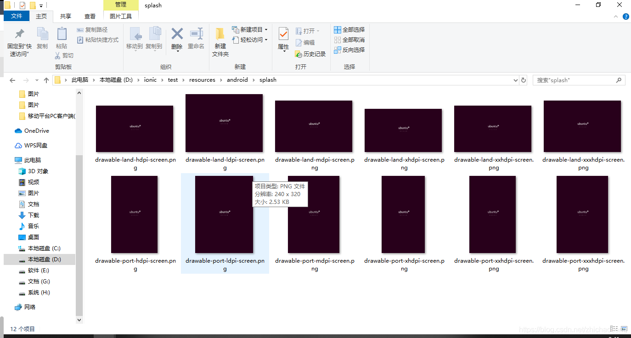
Task: Click 本地磁盘 (D:) in the address path
Action: pos(116,80)
